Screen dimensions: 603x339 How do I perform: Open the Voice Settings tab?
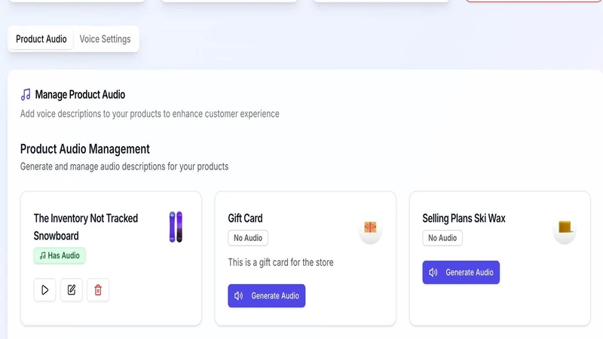pos(105,39)
